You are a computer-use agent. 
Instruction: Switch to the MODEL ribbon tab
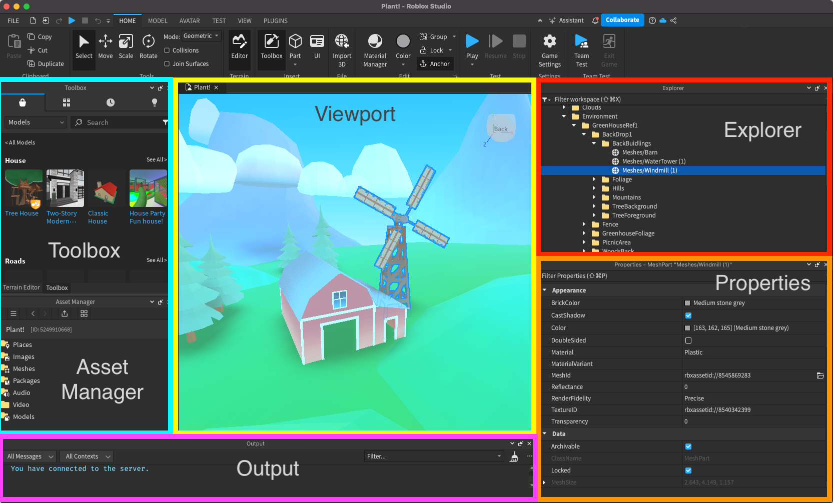click(x=158, y=21)
